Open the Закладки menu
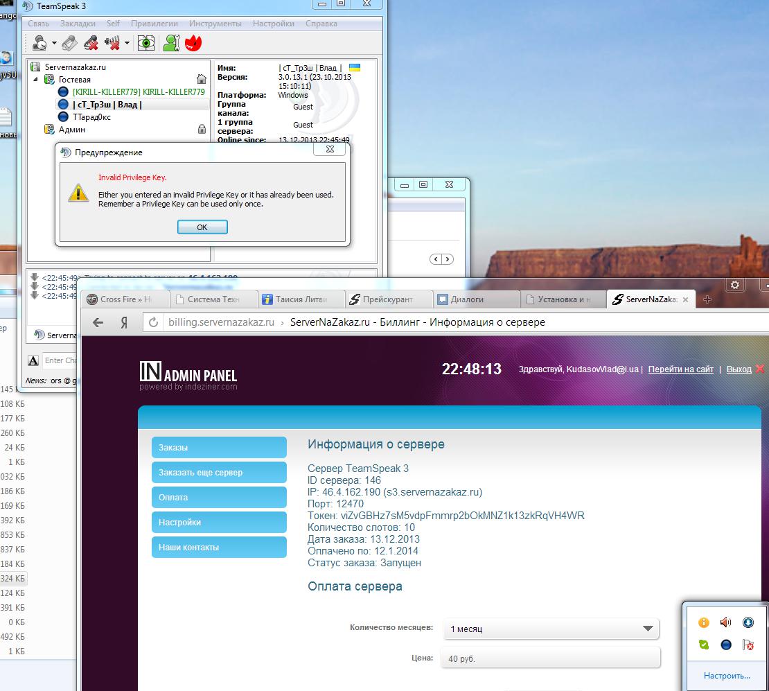This screenshot has width=769, height=691. point(78,24)
